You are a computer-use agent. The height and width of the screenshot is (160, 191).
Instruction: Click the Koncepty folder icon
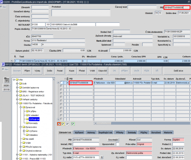[26, 123]
